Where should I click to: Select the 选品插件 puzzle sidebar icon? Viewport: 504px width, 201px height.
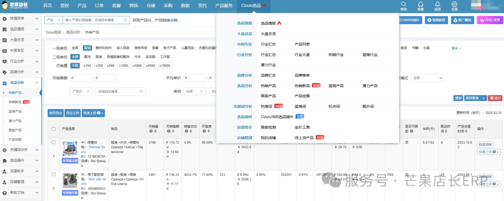click(5, 160)
